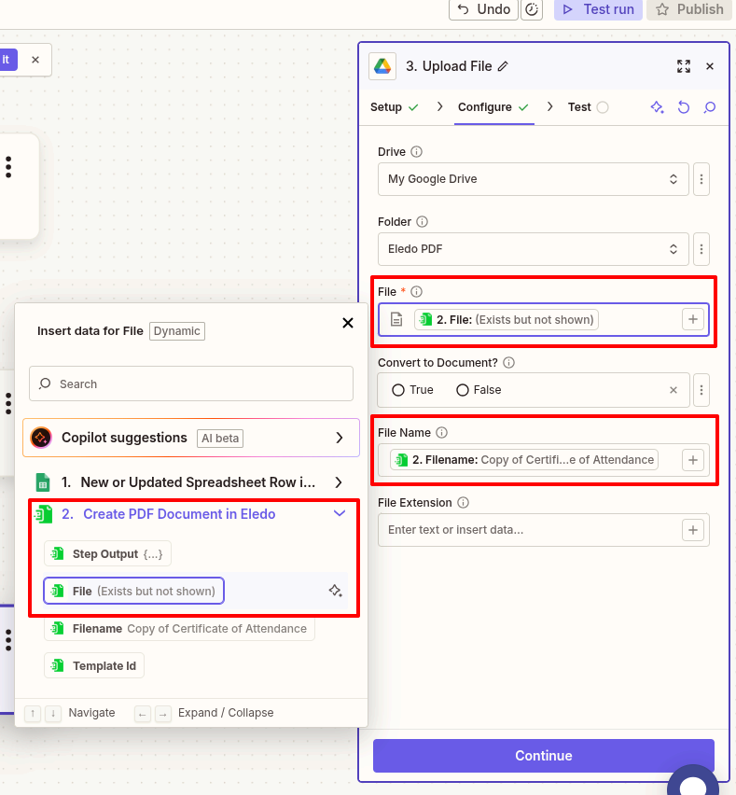Select the Step Output item
The image size is (736, 795).
(x=107, y=553)
